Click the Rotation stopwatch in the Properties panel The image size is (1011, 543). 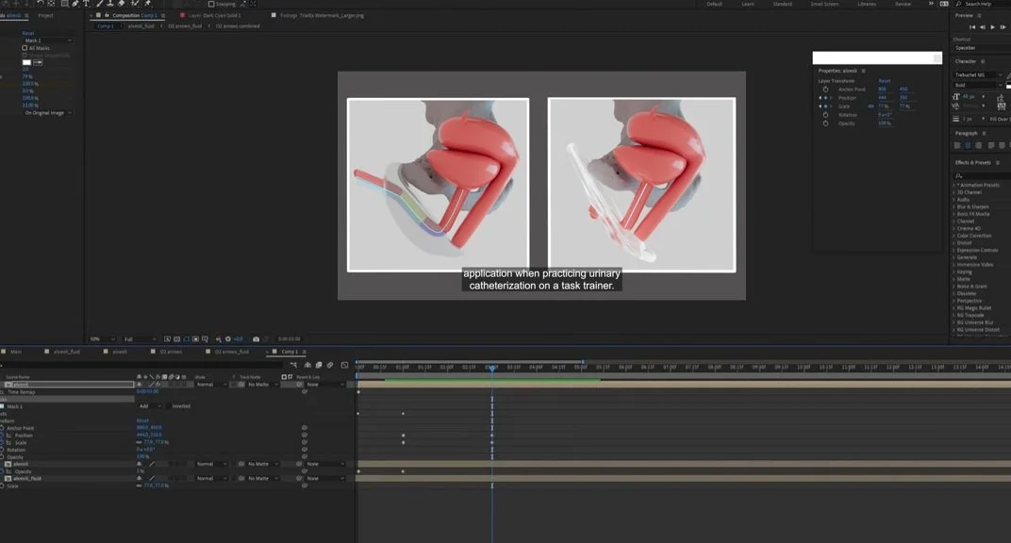(x=825, y=115)
